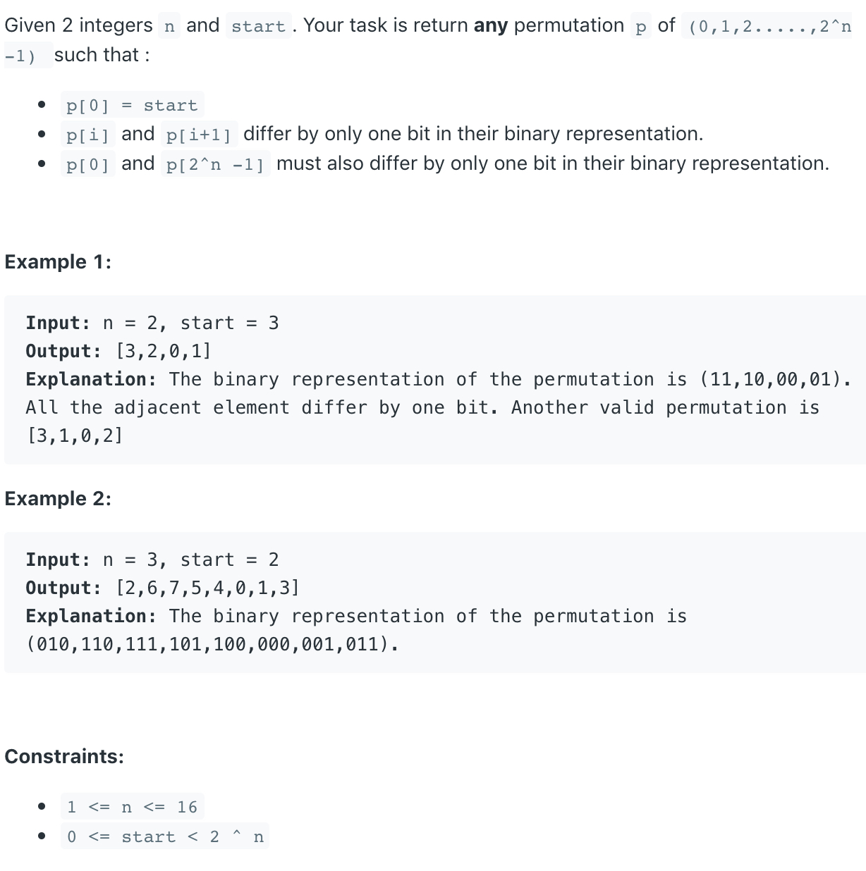Click binary sequence "(010,110,111,...)" in Example 2

pyautogui.click(x=212, y=644)
